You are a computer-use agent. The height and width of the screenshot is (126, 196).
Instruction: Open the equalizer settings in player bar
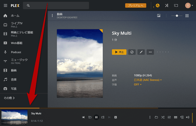[169, 117]
